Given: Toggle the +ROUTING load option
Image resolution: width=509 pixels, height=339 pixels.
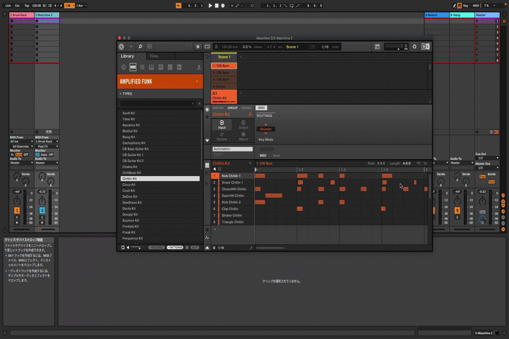Looking at the screenshot, I should pos(156,247).
